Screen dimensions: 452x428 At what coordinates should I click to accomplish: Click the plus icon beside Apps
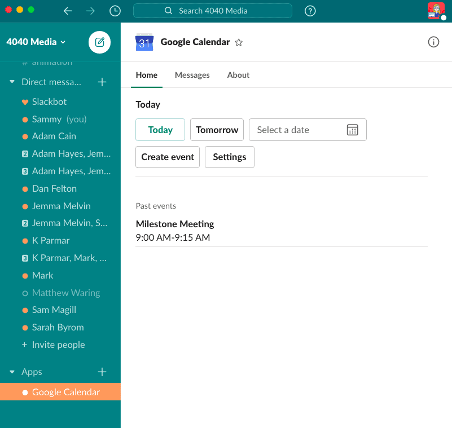[102, 372]
